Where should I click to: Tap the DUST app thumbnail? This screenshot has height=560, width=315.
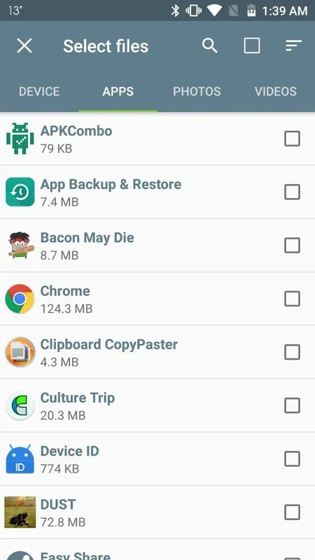[x=20, y=512]
